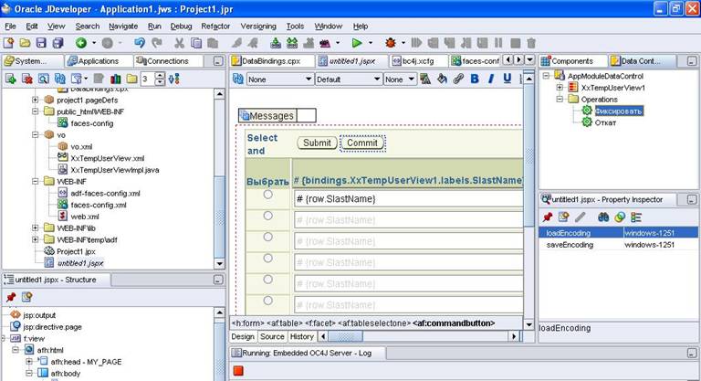The width and height of the screenshot is (701, 381).
Task: Open the Components palette tab
Action: 571,61
